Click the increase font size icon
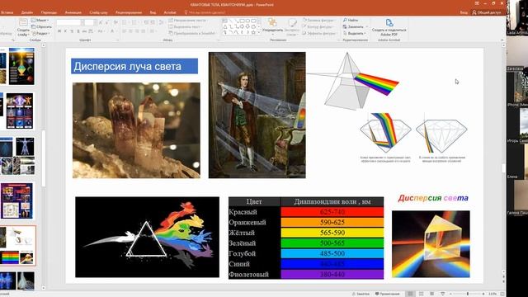This screenshot has height=297, width=528. (x=100, y=22)
